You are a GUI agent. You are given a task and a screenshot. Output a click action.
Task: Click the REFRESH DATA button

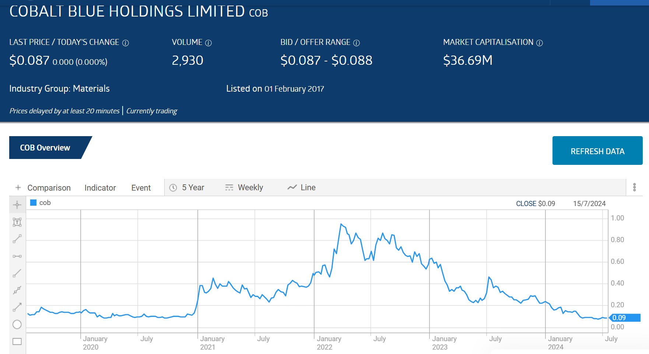point(597,151)
